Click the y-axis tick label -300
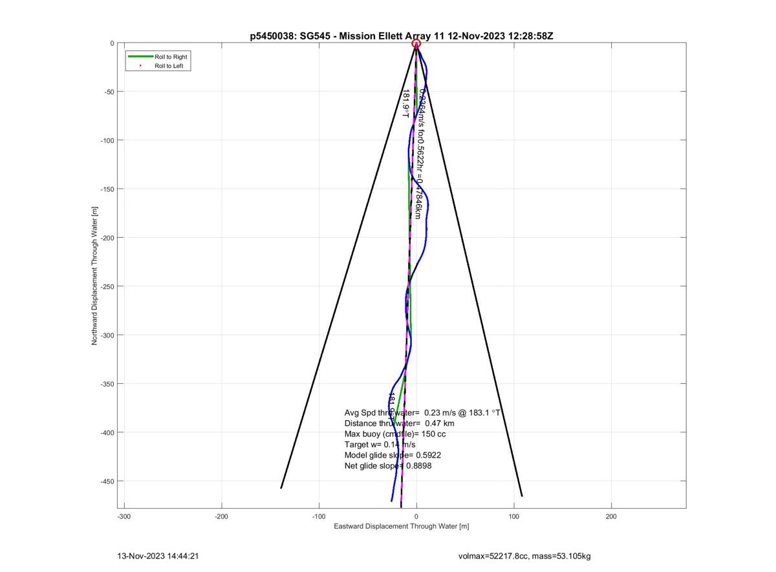Image resolution: width=776 pixels, height=572 pixels. 106,335
